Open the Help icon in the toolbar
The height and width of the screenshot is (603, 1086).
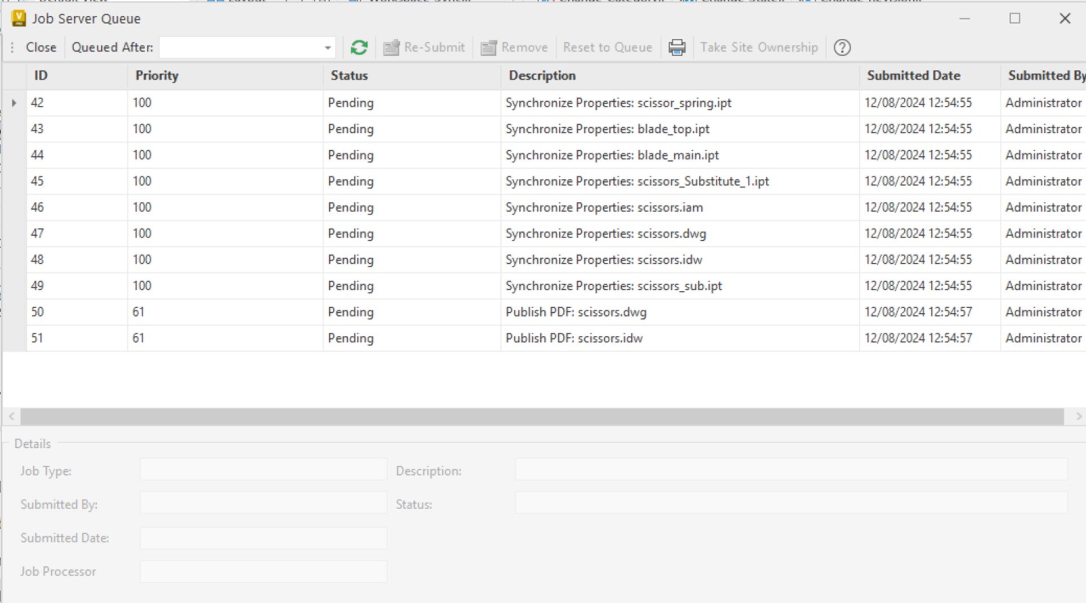pos(842,47)
